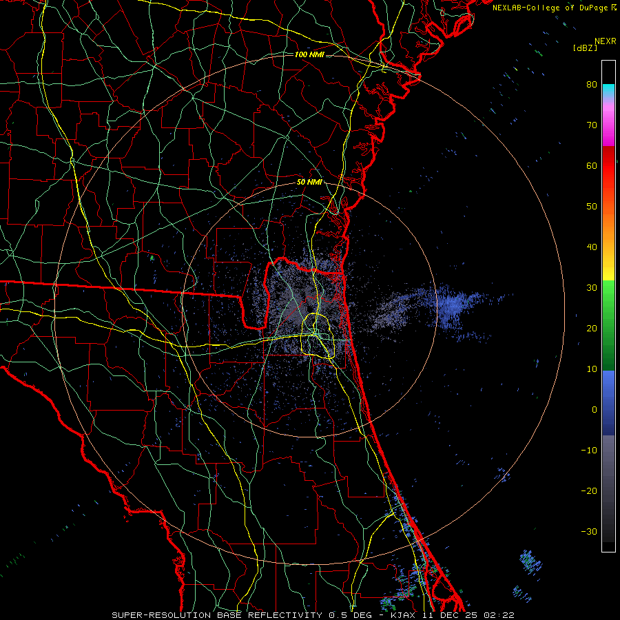Click the 70 value on the dBZ scale

click(592, 125)
